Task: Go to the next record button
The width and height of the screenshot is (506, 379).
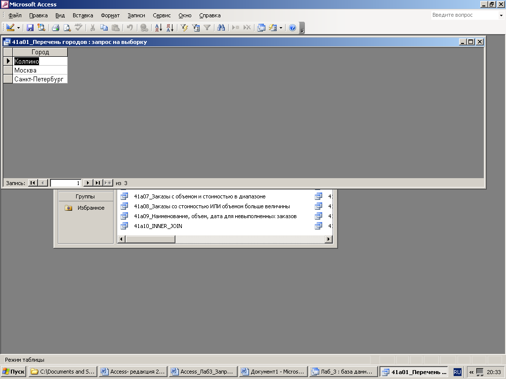Action: tap(88, 183)
